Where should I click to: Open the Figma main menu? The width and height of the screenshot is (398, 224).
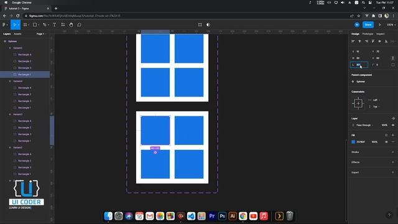point(5,25)
